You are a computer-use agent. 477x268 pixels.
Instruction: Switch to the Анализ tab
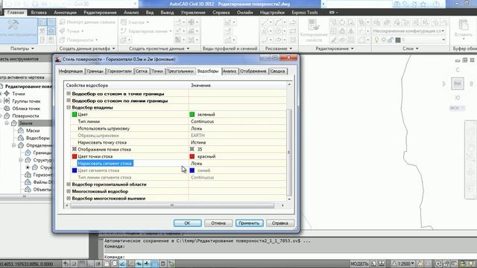pyautogui.click(x=230, y=71)
